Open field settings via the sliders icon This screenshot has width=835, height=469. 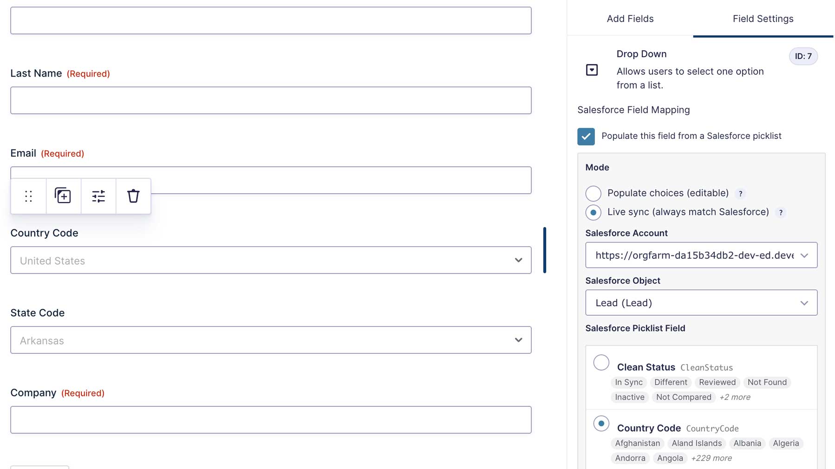pos(98,196)
